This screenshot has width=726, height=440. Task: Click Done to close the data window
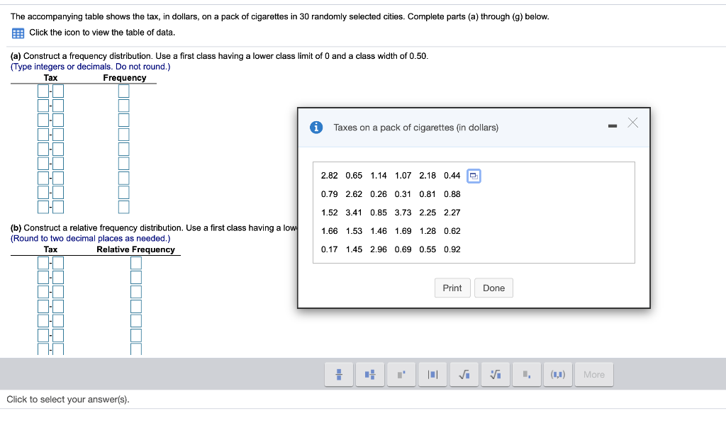coord(493,288)
